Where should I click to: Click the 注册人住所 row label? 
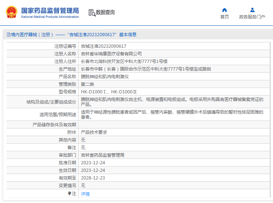coord(65,62)
